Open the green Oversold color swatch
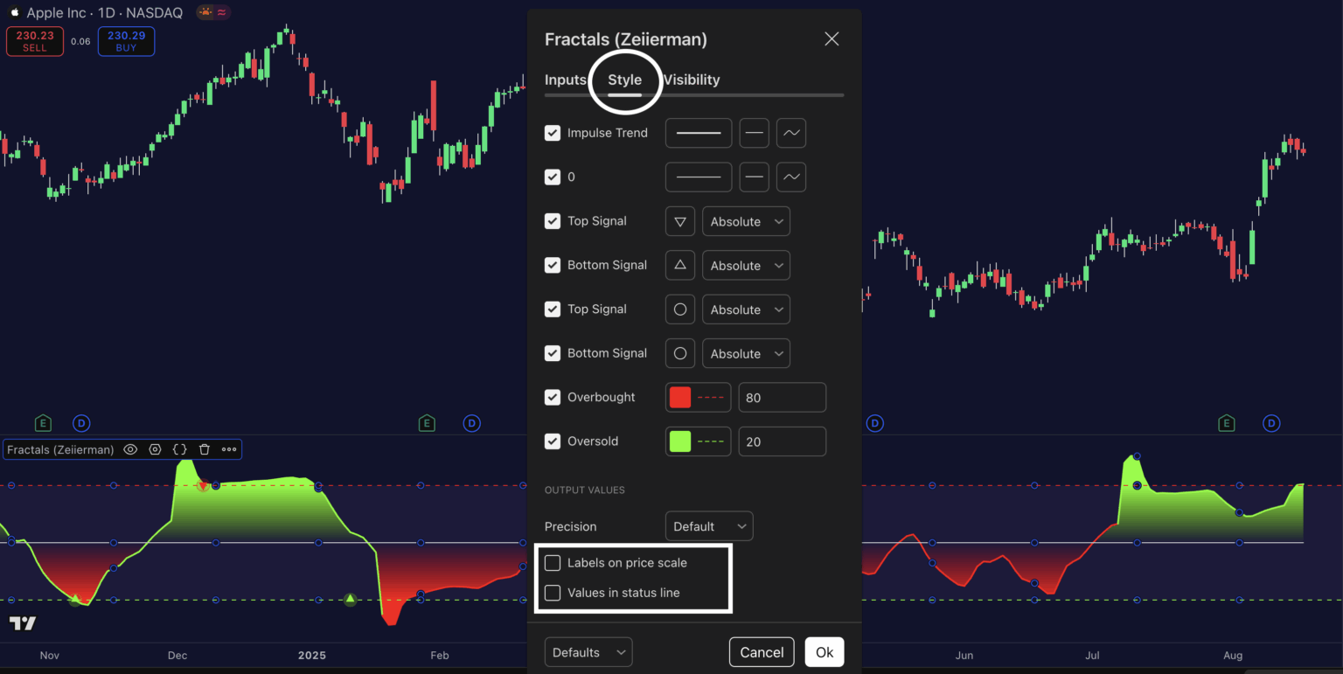 coord(680,441)
